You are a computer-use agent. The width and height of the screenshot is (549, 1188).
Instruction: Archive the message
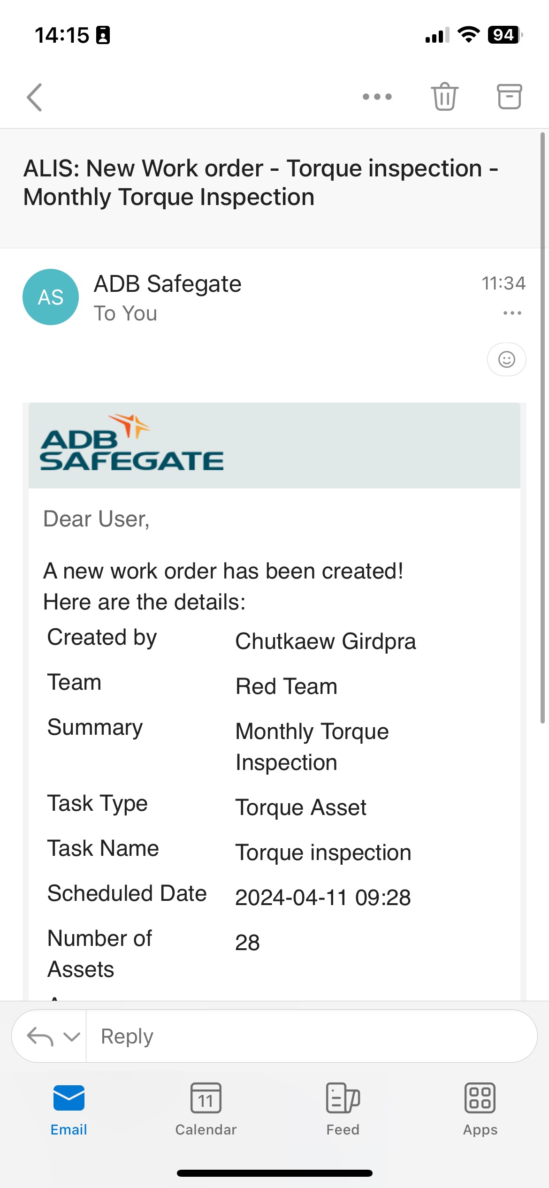509,97
